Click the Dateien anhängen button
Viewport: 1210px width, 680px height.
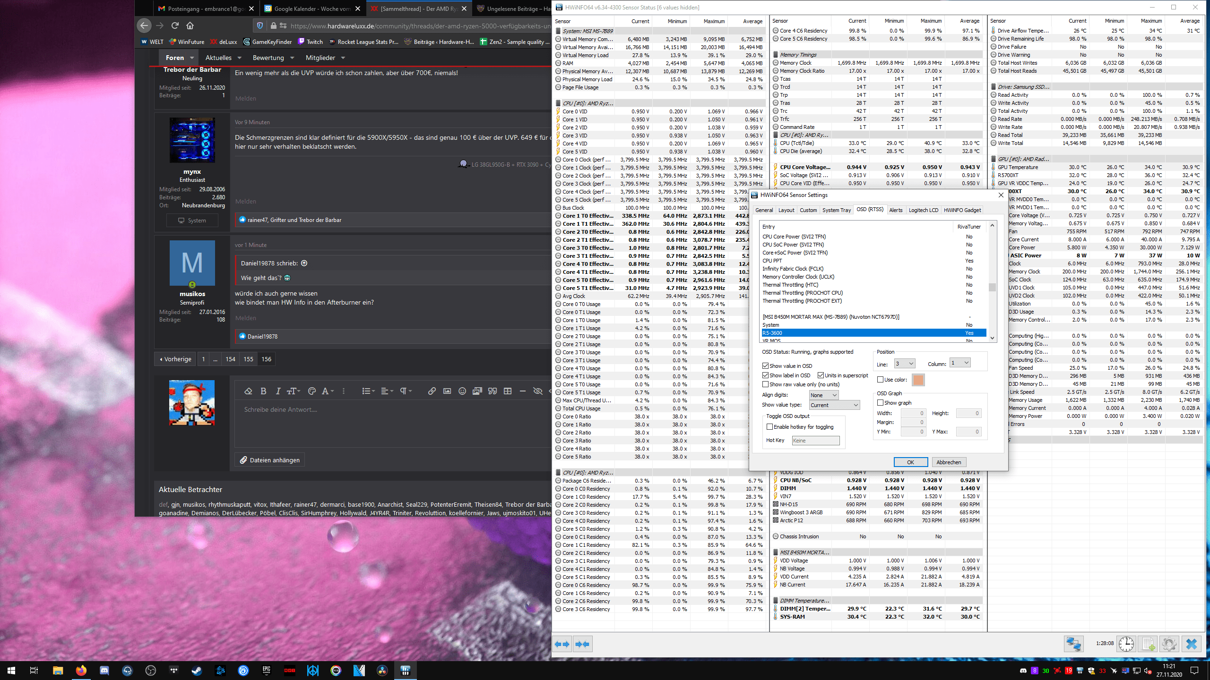click(x=269, y=460)
